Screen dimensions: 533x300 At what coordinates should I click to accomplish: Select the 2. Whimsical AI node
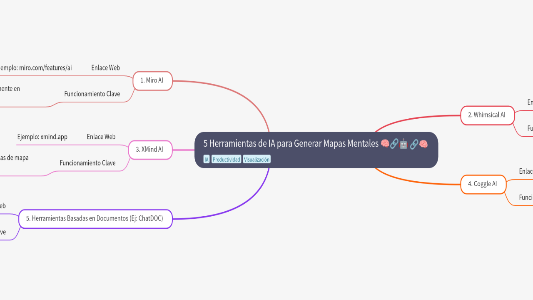click(x=487, y=115)
